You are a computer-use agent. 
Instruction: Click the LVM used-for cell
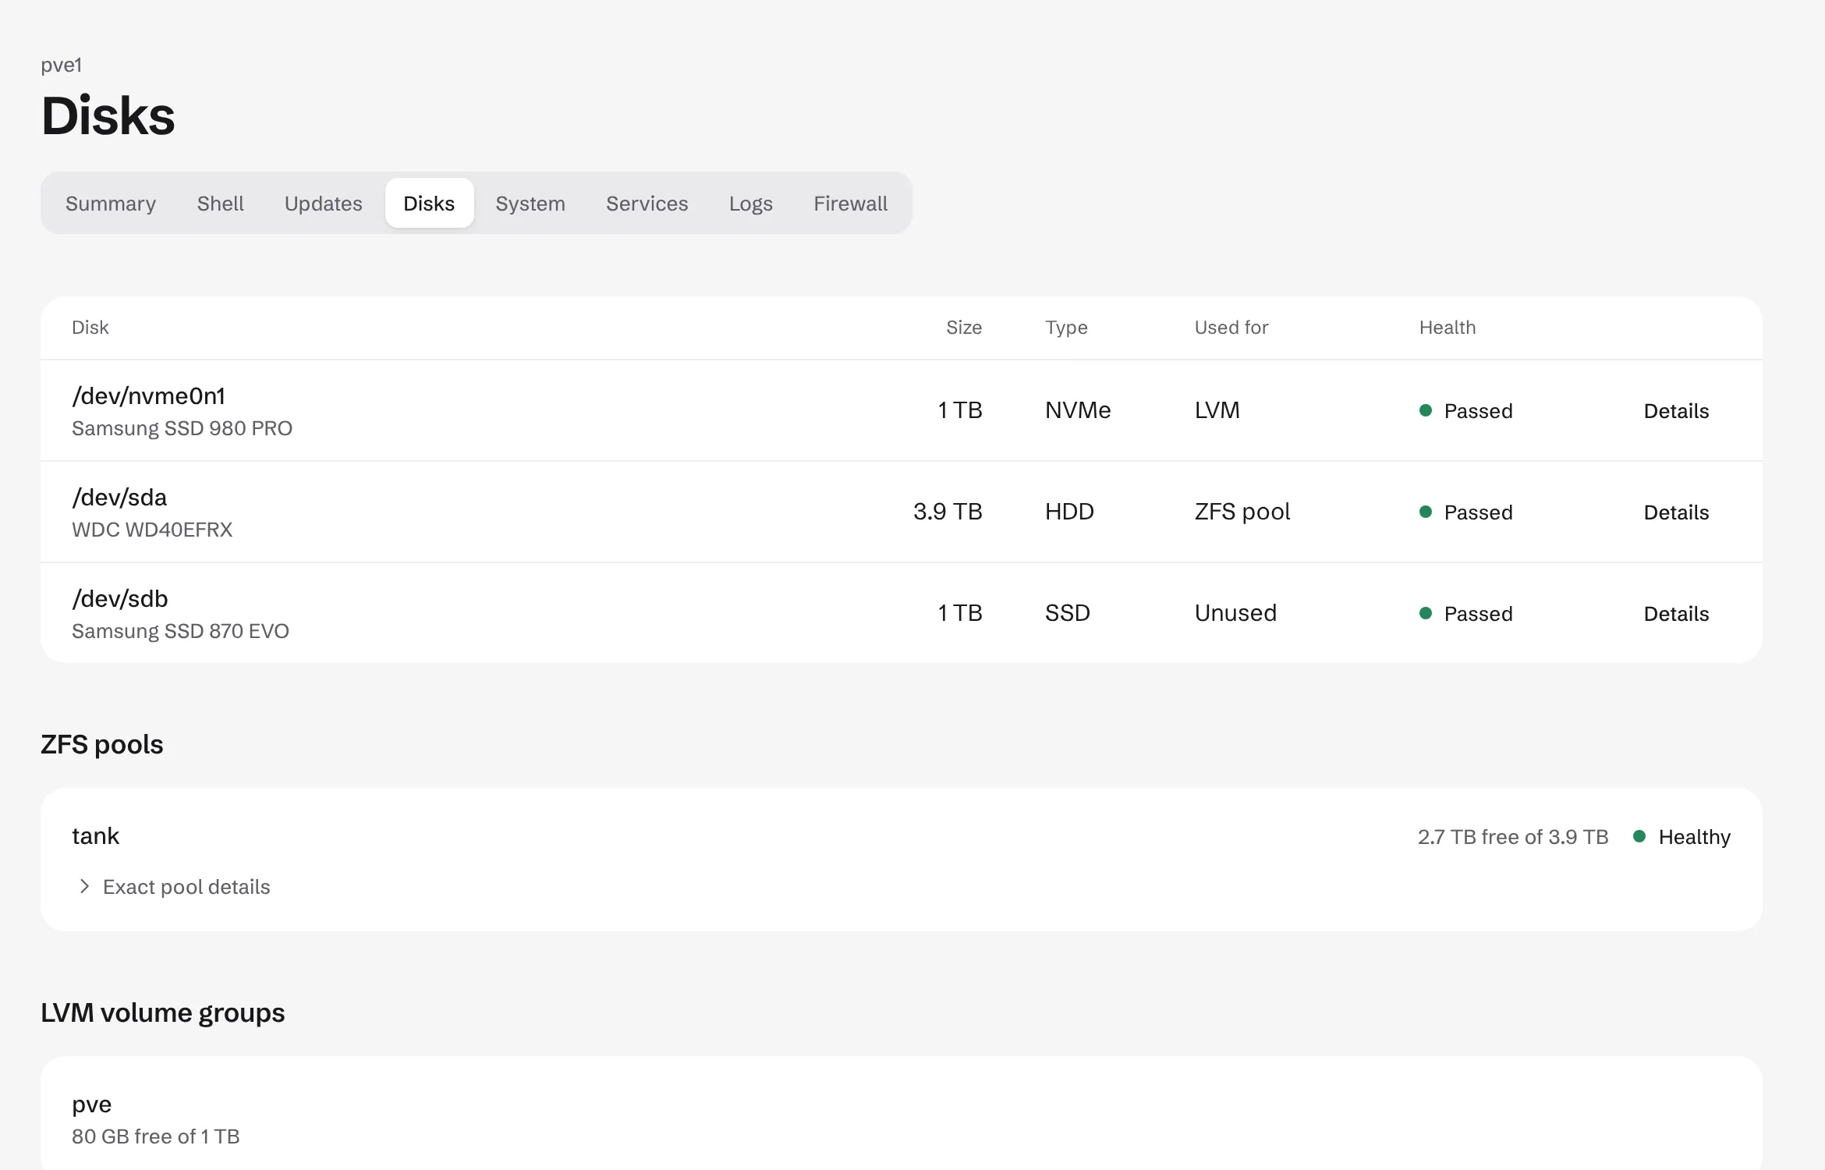[x=1217, y=410]
